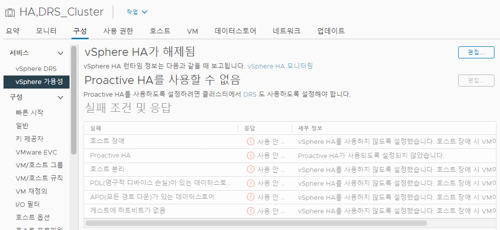Collapse the 구성 section chevron
The width and height of the screenshot is (500, 230).
coord(60,97)
